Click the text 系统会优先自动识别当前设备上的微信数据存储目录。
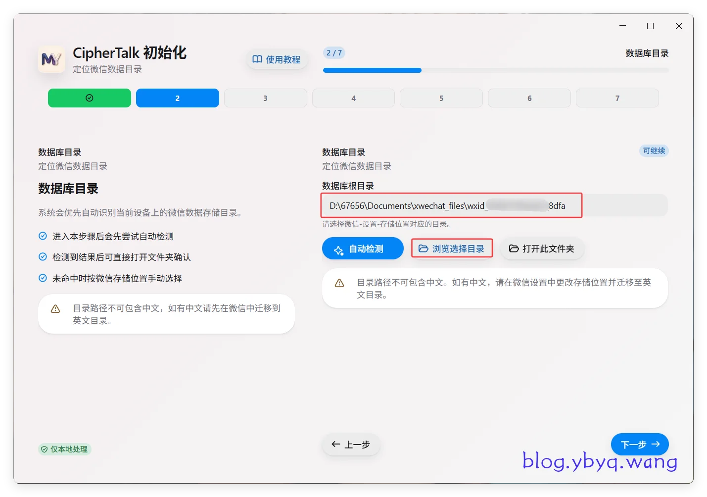The image size is (707, 497). coord(140,213)
